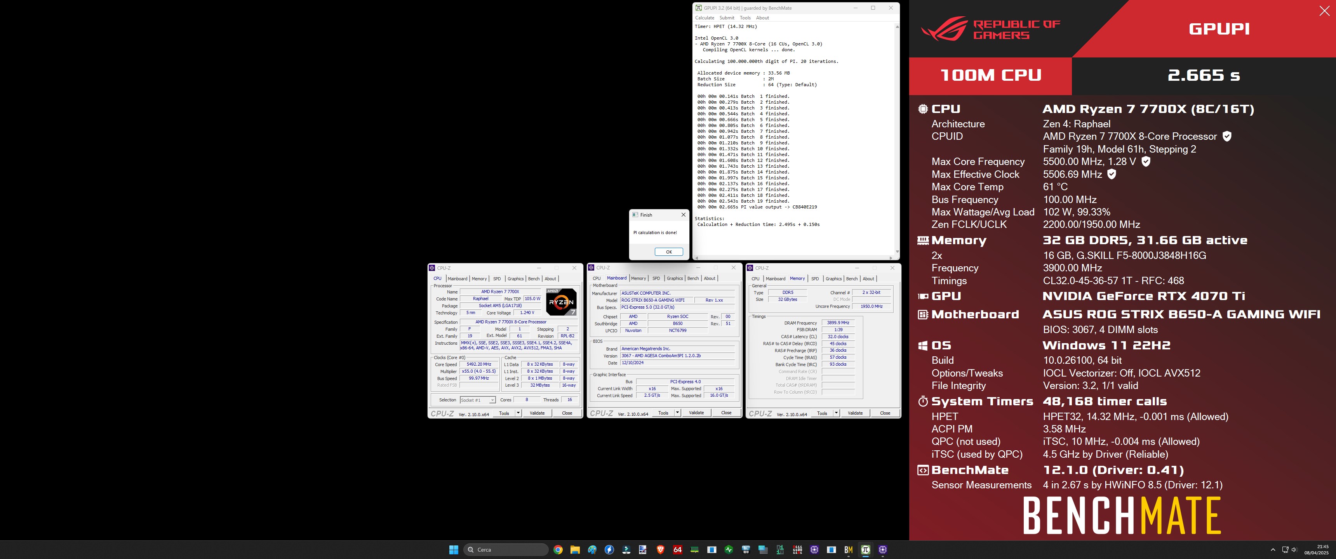The image size is (1336, 559).
Task: Open AIDA64 red taskbar icon
Action: point(677,550)
